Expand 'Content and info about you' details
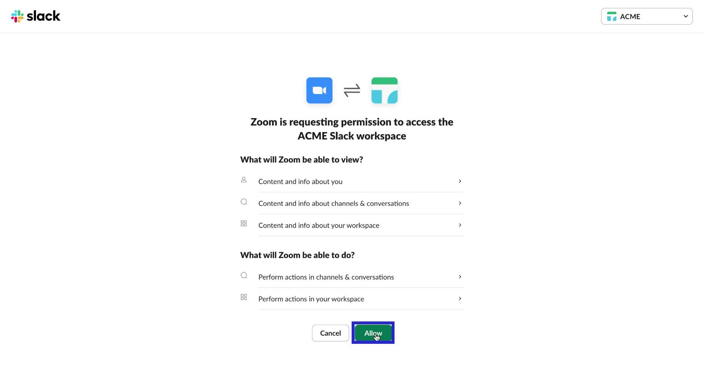The height and width of the screenshot is (375, 704). pos(460,181)
